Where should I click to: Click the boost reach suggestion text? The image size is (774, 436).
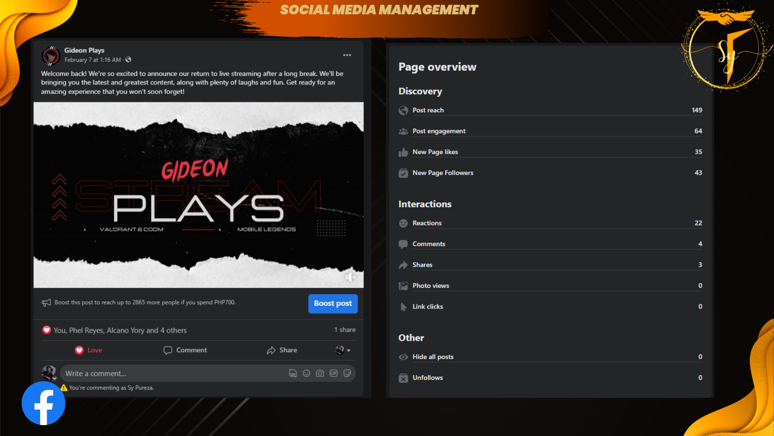(145, 302)
